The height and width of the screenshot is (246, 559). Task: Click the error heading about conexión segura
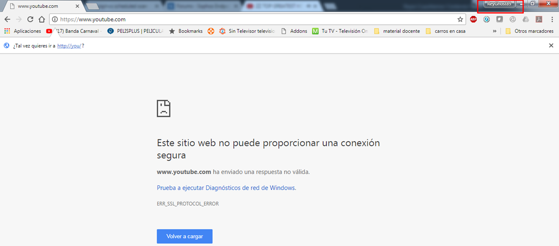[x=268, y=149]
